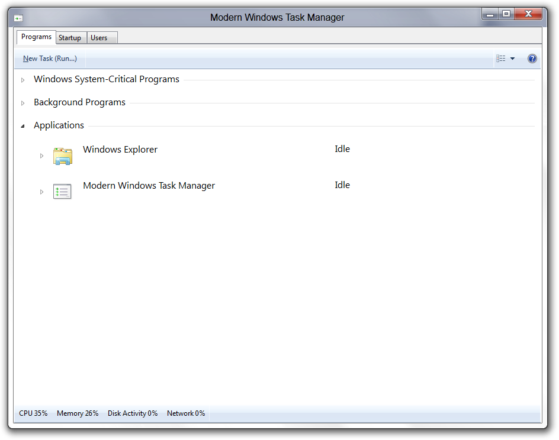Click CPU 35% in status bar
This screenshot has width=559, height=440.
pyautogui.click(x=33, y=413)
